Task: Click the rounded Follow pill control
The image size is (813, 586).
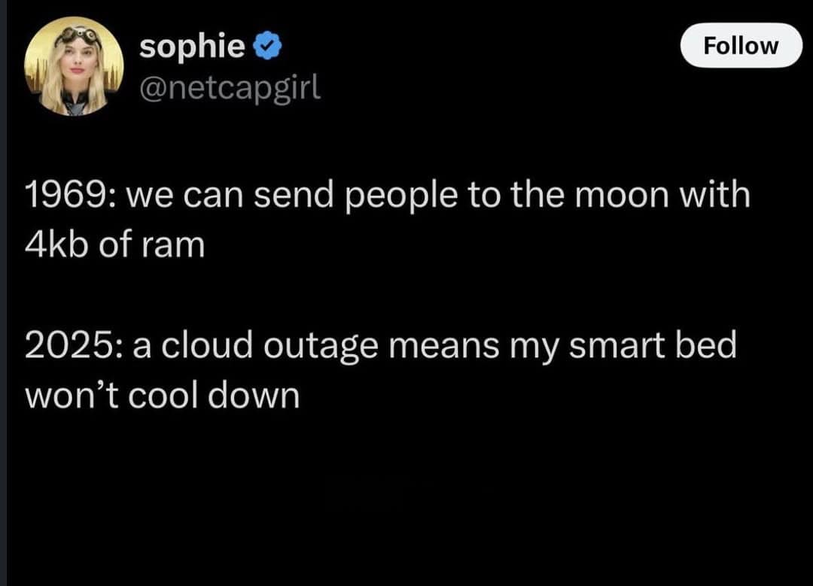Action: tap(741, 45)
